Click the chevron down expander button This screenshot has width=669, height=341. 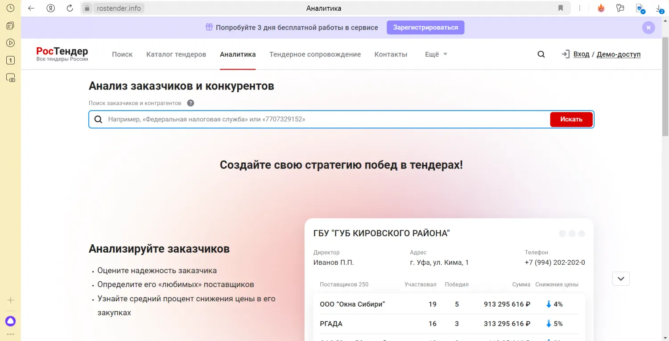point(621,279)
